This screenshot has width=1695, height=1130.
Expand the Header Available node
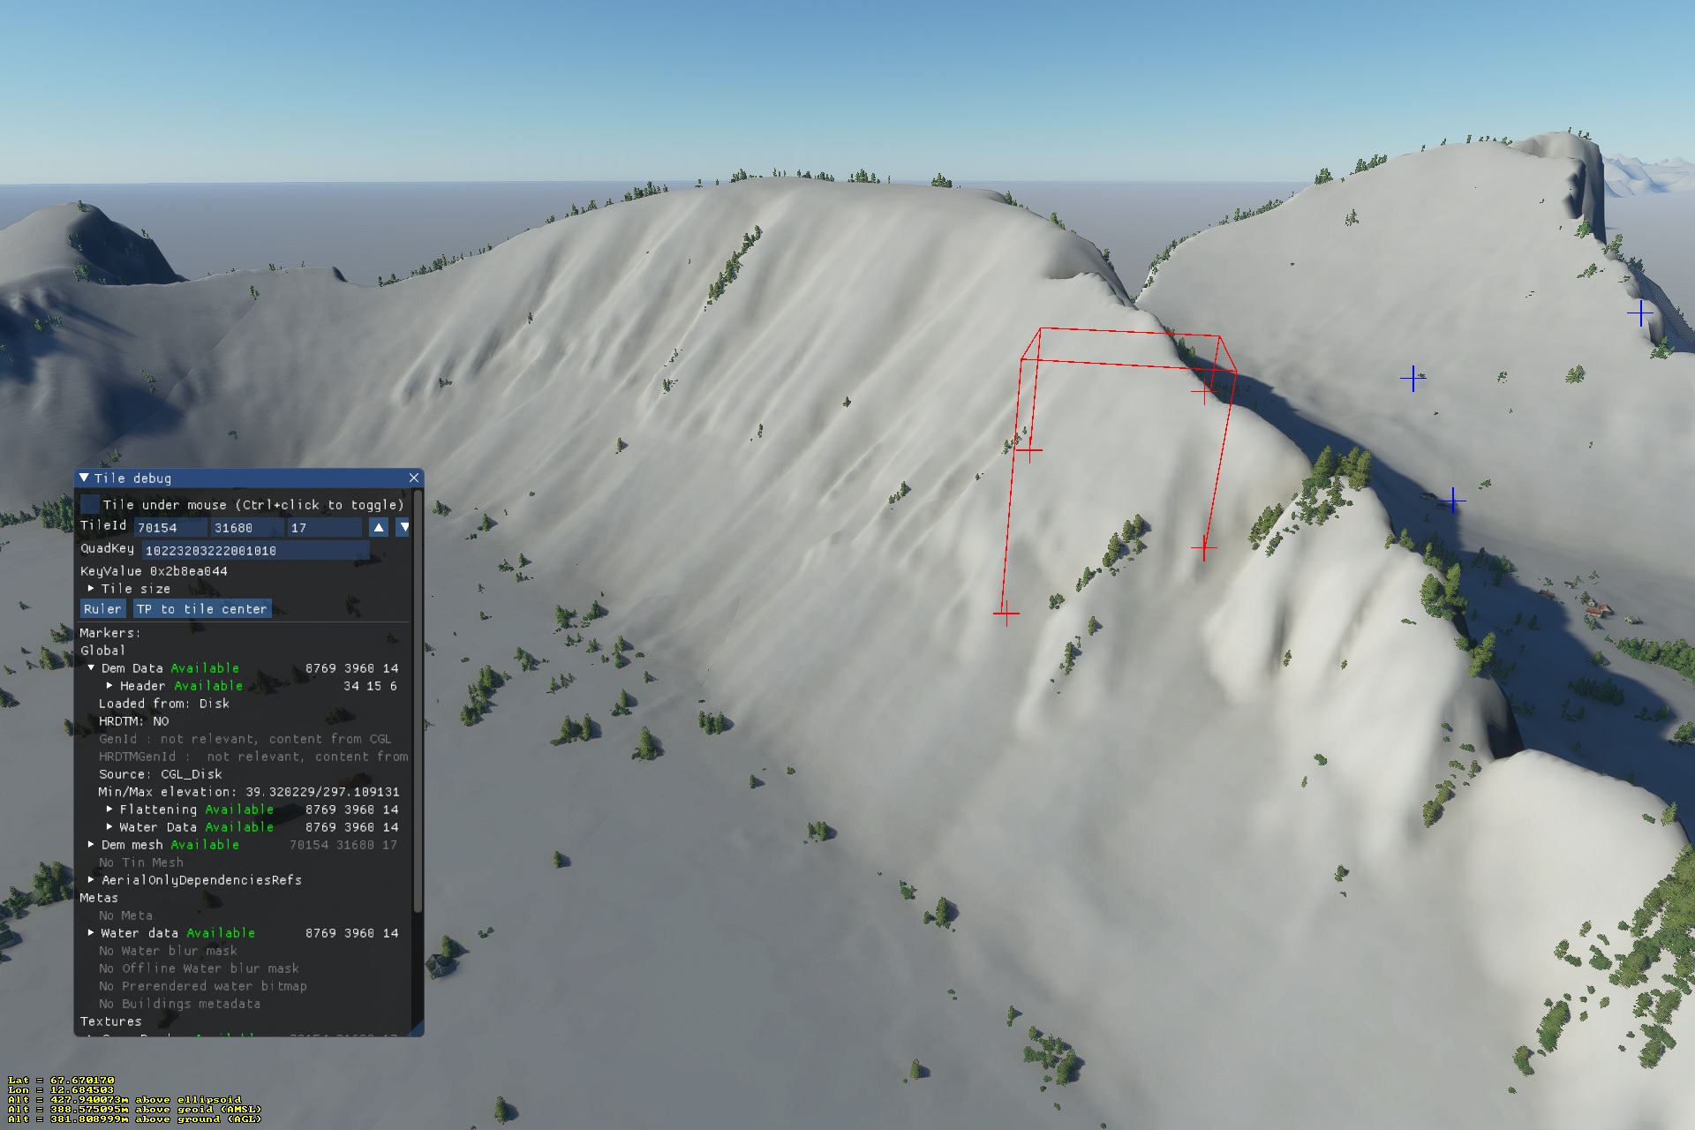pyautogui.click(x=109, y=686)
